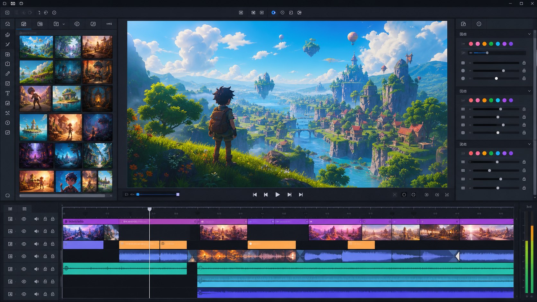This screenshot has height=302, width=537.
Task: Mute the sixth timeline track
Action: tap(36, 281)
